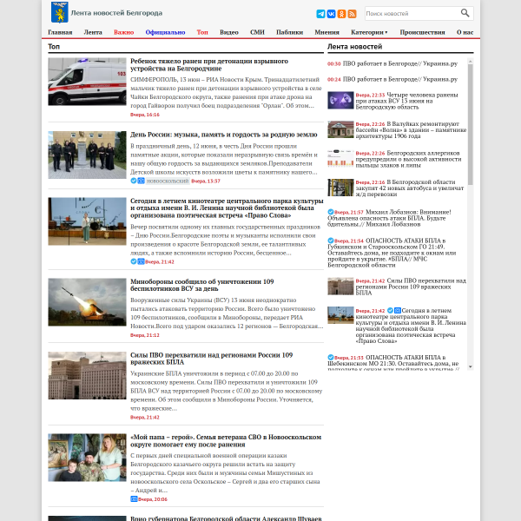The height and width of the screenshot is (521, 521).
Task: Open headline 'Силы ПВО перехватили над регионами России'
Action: (x=211, y=359)
